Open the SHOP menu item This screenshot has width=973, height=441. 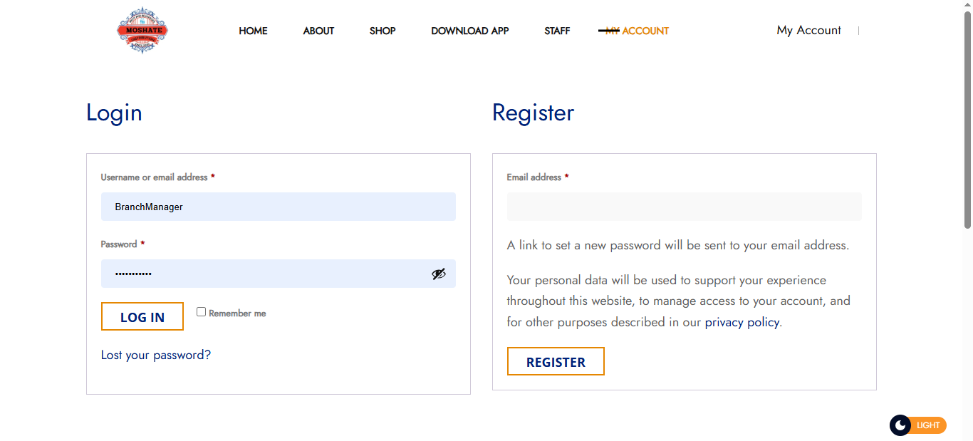coord(383,31)
